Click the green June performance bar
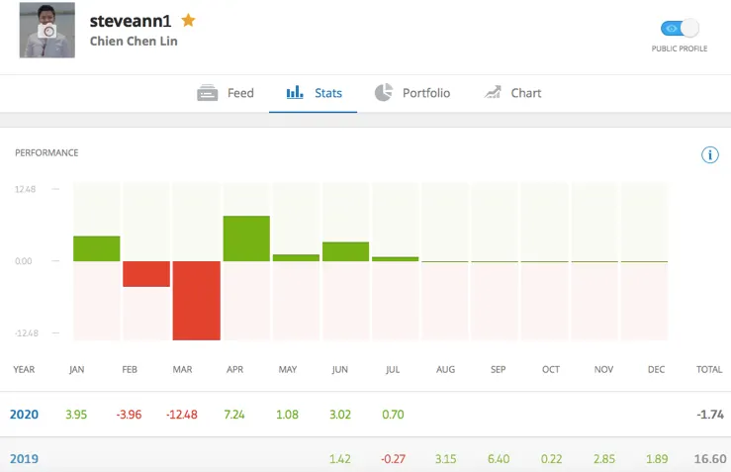The width and height of the screenshot is (731, 472). (345, 251)
